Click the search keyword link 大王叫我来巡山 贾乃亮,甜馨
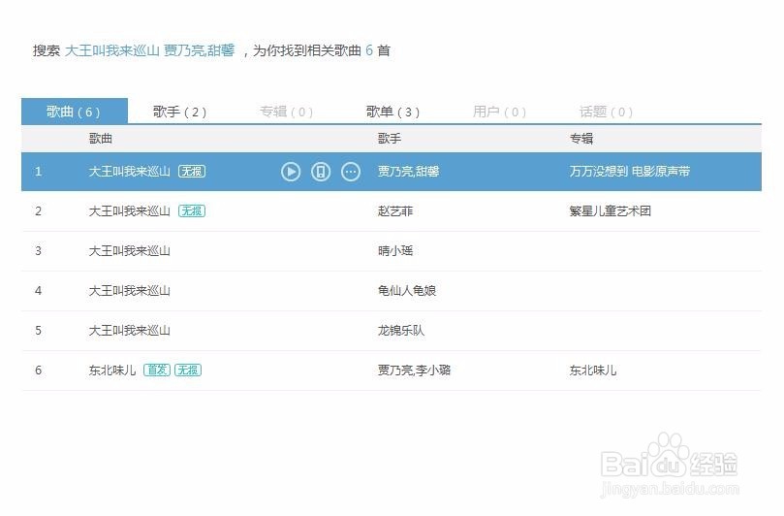784x516 pixels. pyautogui.click(x=149, y=50)
